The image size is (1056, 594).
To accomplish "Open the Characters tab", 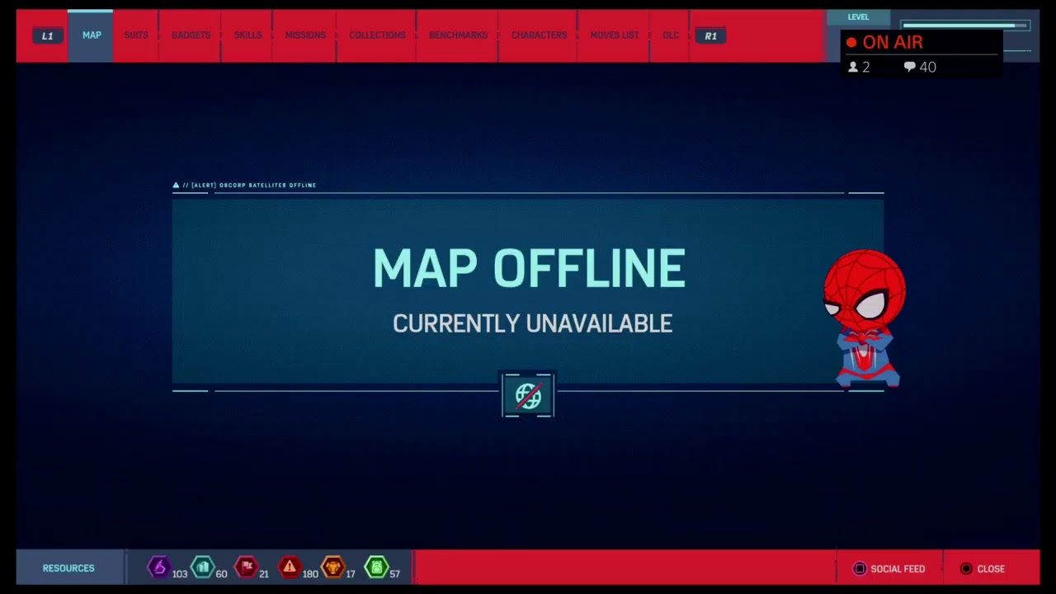I will pyautogui.click(x=539, y=35).
